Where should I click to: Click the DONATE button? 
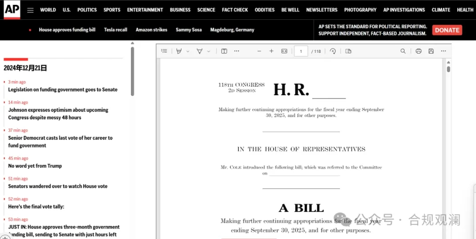(x=447, y=30)
